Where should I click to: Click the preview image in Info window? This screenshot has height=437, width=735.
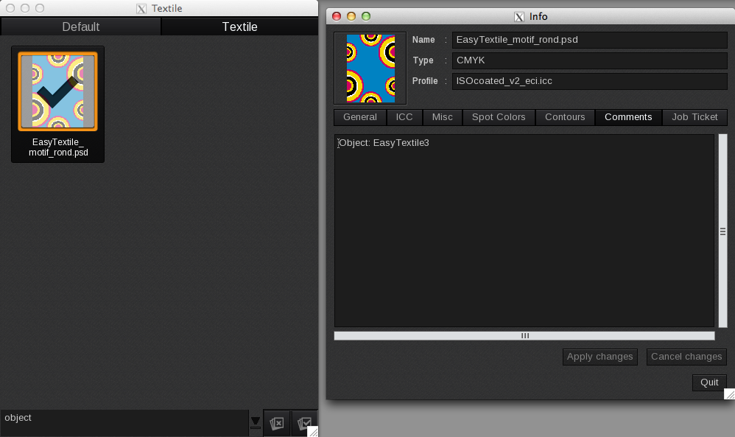pos(370,69)
